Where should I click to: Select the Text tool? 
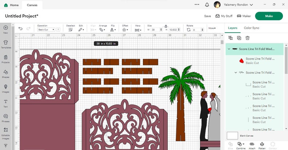click(6, 104)
